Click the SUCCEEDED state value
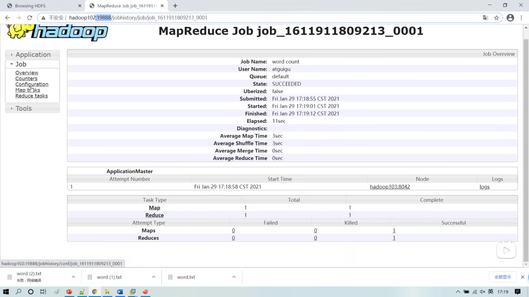The height and width of the screenshot is (297, 529). (287, 84)
